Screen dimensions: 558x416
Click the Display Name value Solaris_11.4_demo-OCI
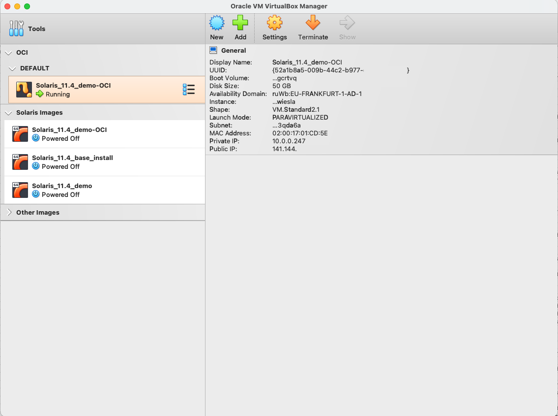click(309, 62)
